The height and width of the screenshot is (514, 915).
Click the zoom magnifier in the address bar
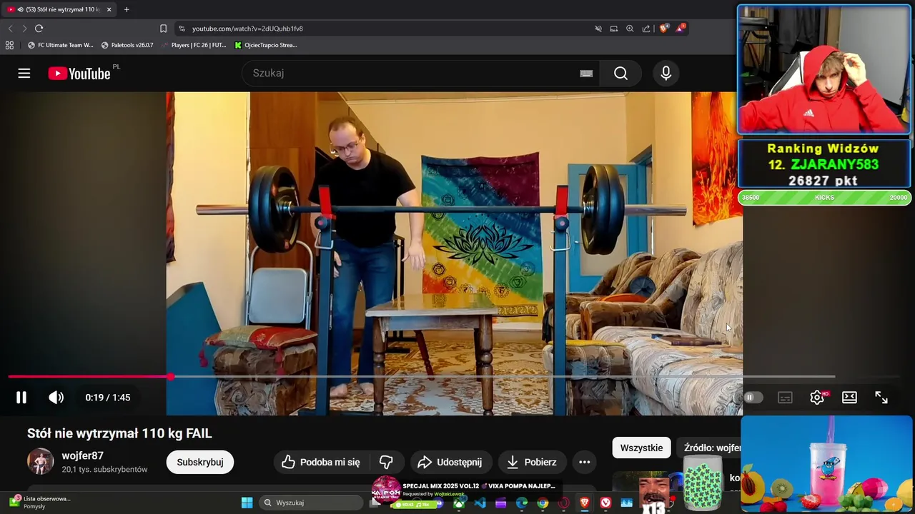click(x=630, y=29)
